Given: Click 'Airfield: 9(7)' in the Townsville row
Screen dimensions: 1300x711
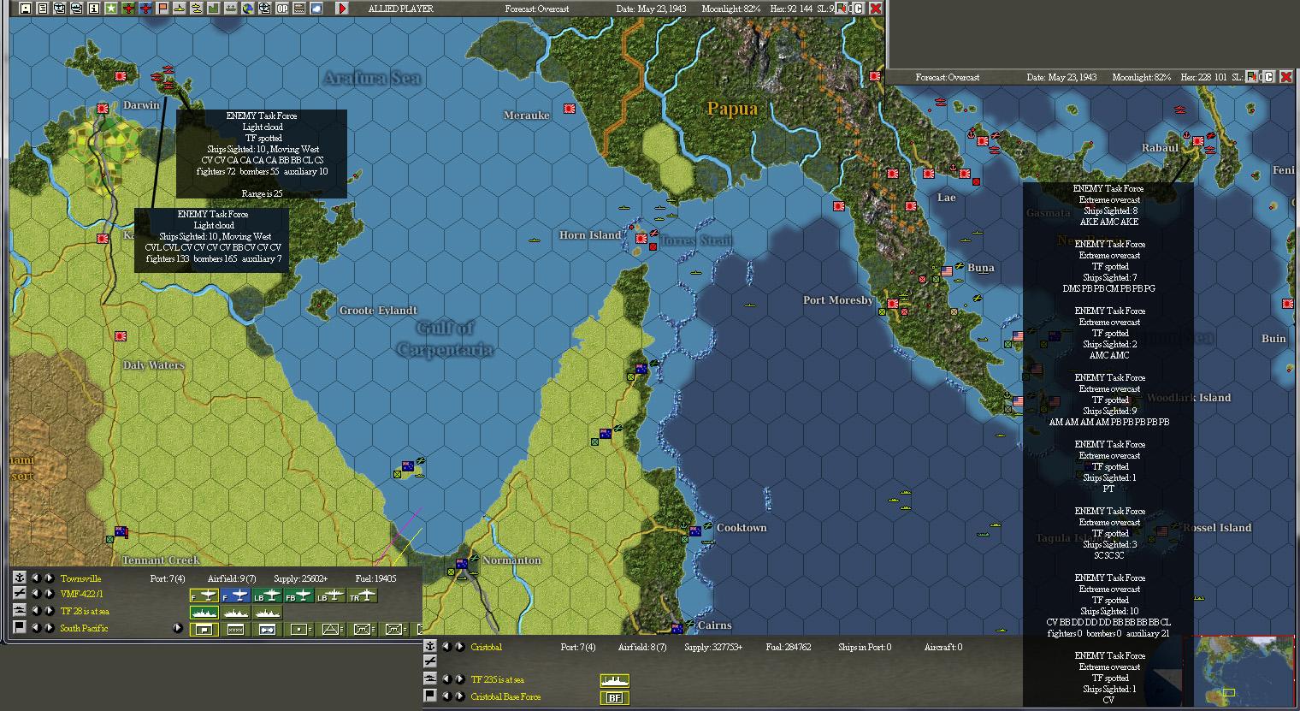Looking at the screenshot, I should (232, 578).
